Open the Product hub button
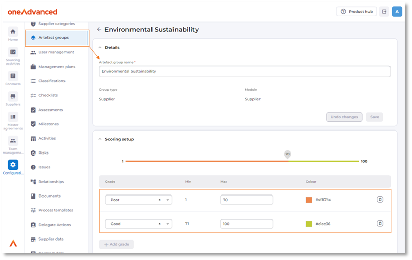This screenshot has height=260, width=412. [356, 11]
